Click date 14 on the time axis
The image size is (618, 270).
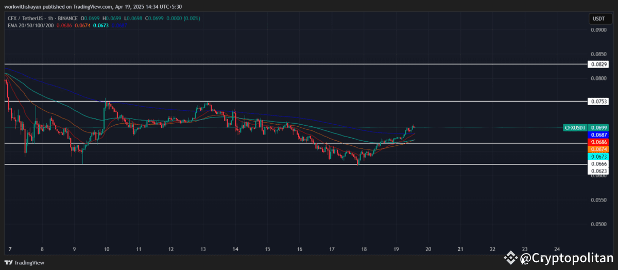(x=235, y=248)
